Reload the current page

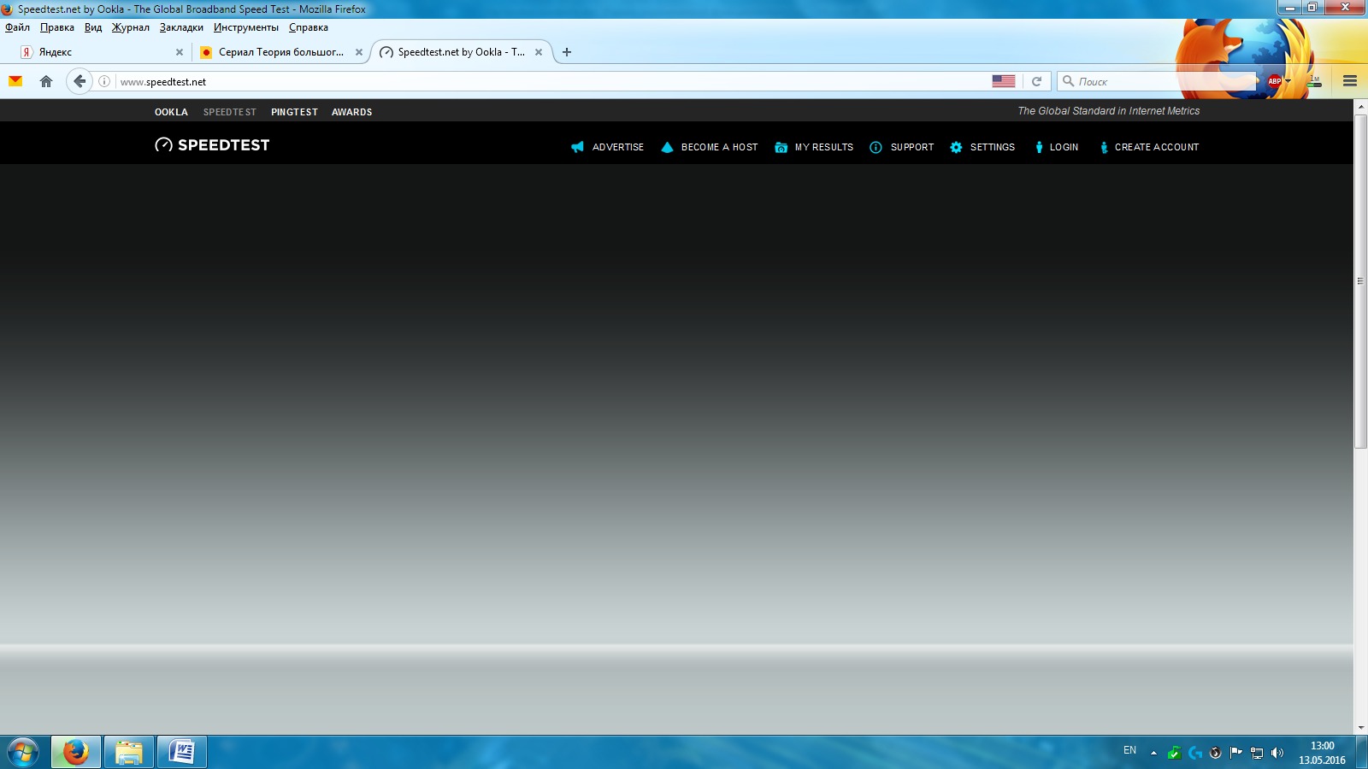(1036, 81)
